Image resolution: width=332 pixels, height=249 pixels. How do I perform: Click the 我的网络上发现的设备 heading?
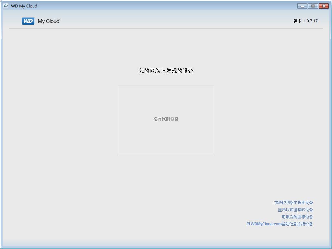click(166, 71)
